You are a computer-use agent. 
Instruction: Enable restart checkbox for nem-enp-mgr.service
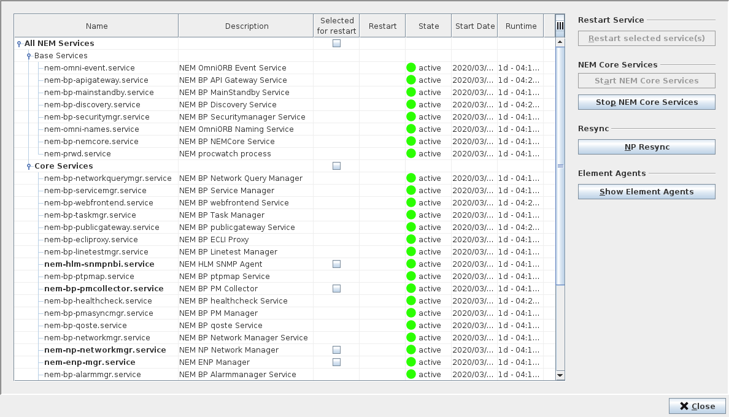pyautogui.click(x=336, y=362)
